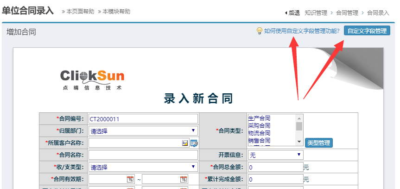Click the customer picker icon in 所属客户名称
This screenshot has width=400, height=189.
[x=185, y=143]
